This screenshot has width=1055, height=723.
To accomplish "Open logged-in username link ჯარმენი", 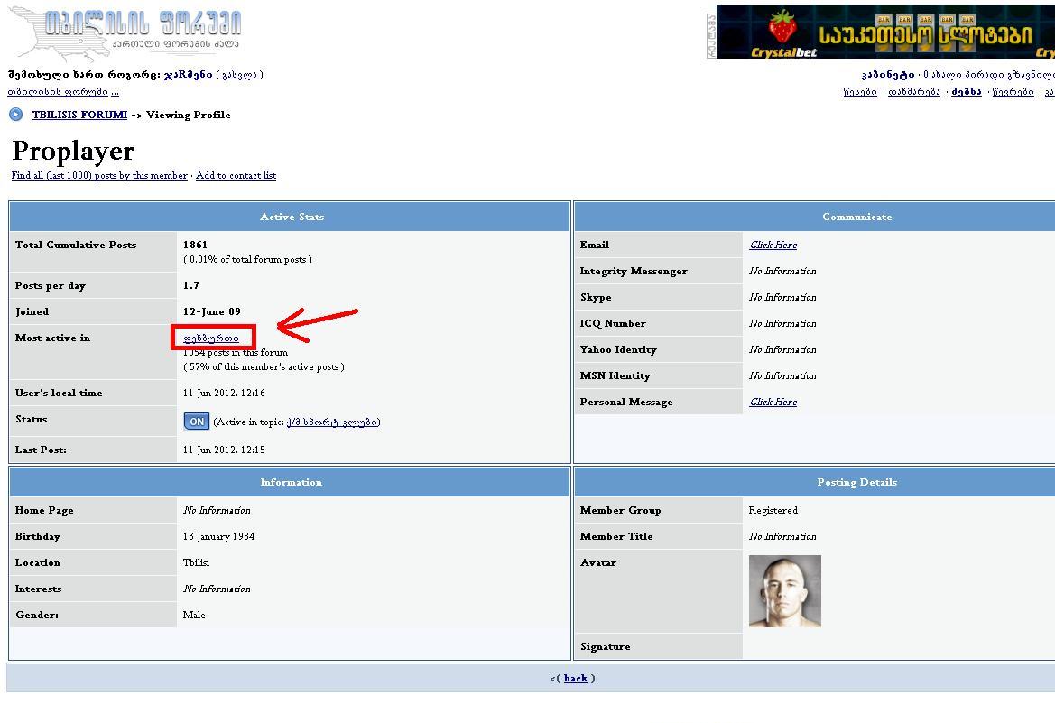I will tap(189, 75).
